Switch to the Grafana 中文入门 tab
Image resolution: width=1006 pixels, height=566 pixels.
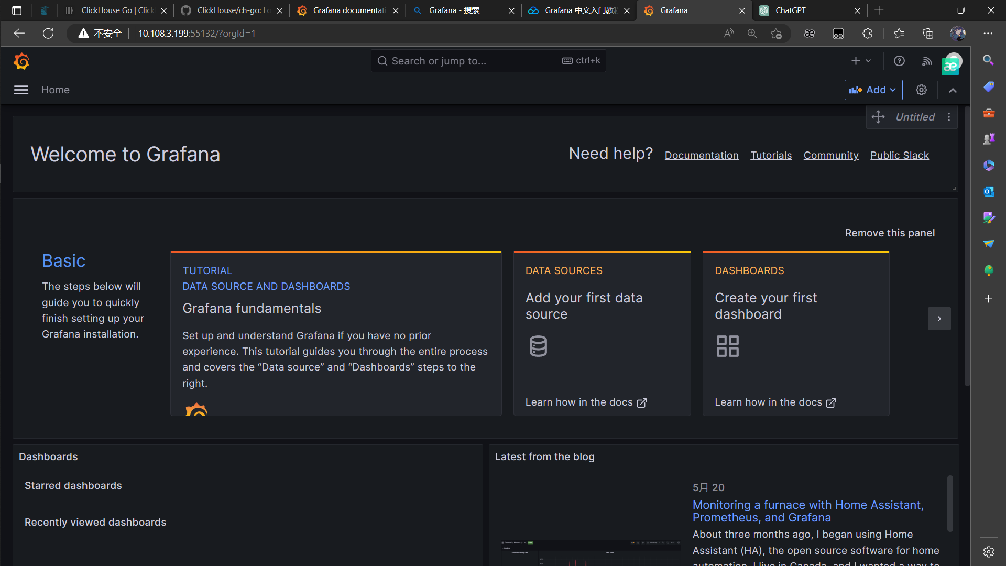coord(578,10)
